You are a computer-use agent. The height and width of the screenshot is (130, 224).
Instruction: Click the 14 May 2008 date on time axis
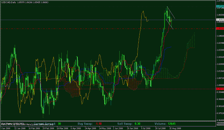[105, 128]
